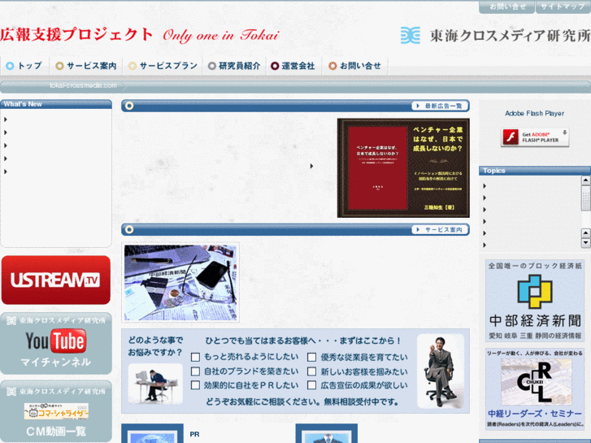Click the tired man at desk image
Viewport: 591px width, 443px height.
click(155, 384)
